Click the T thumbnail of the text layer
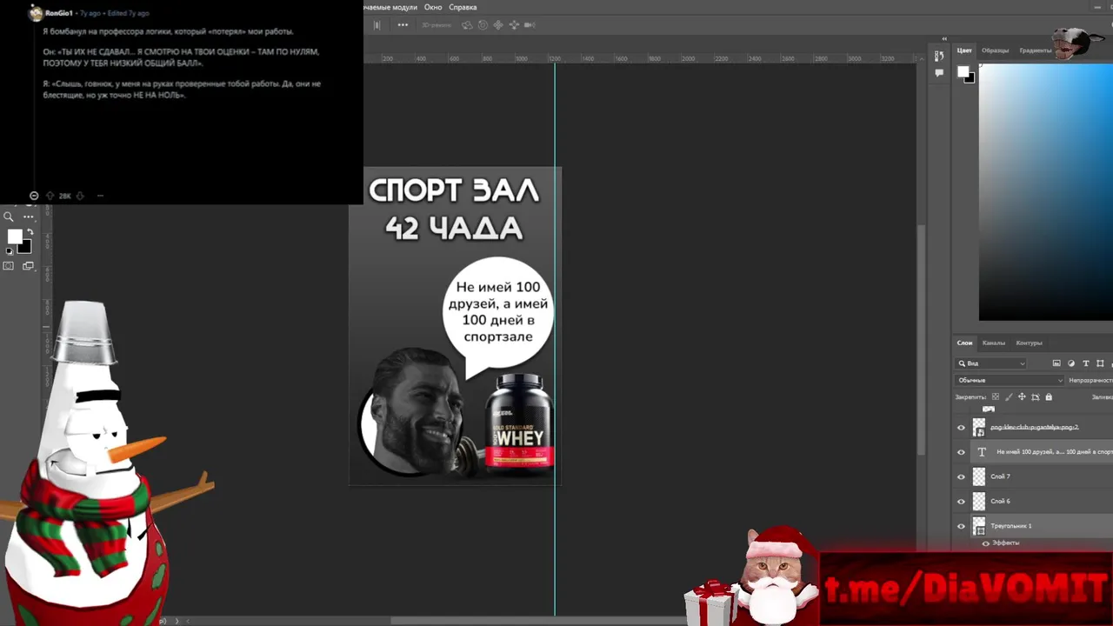 [982, 452]
